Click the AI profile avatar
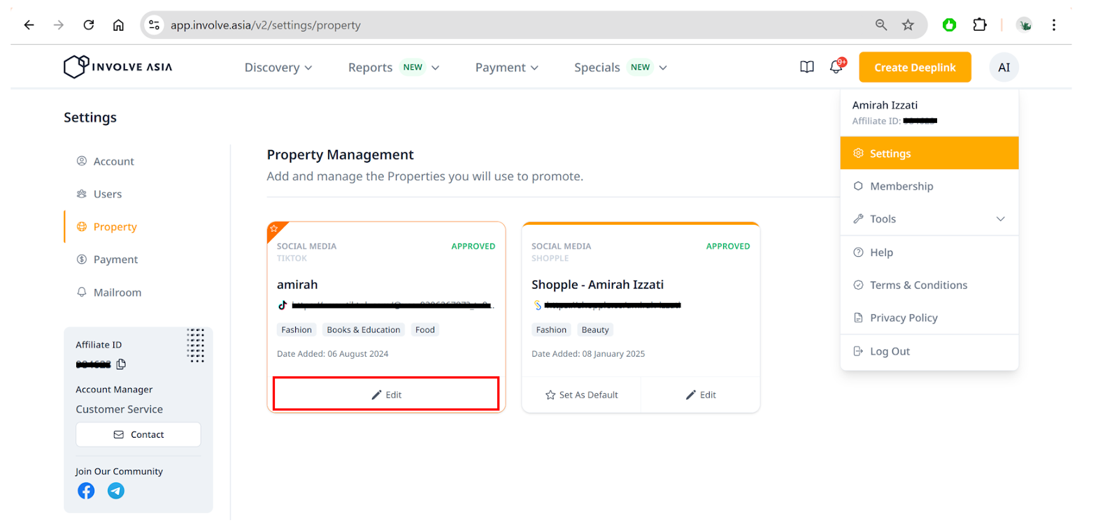The height and width of the screenshot is (532, 1119). tap(1004, 68)
